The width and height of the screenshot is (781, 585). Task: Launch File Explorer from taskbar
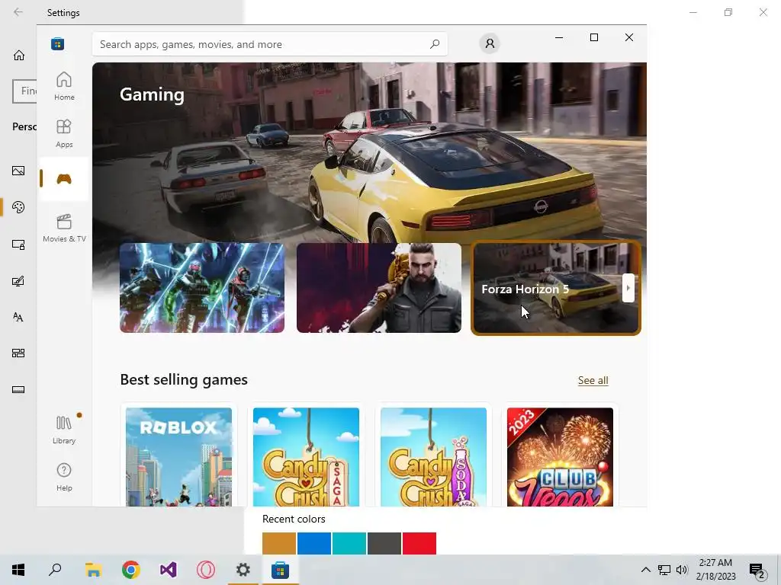(93, 570)
